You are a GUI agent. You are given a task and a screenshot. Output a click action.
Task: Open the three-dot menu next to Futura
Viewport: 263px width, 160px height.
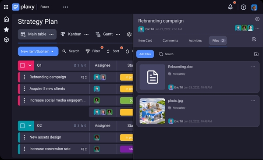point(65,7)
